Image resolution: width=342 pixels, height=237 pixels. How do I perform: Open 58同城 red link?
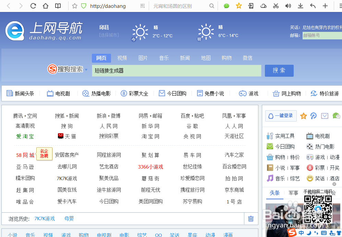[x=25, y=155]
